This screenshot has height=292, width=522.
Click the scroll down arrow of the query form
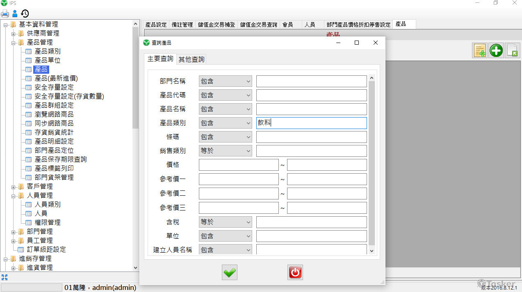[372, 251]
